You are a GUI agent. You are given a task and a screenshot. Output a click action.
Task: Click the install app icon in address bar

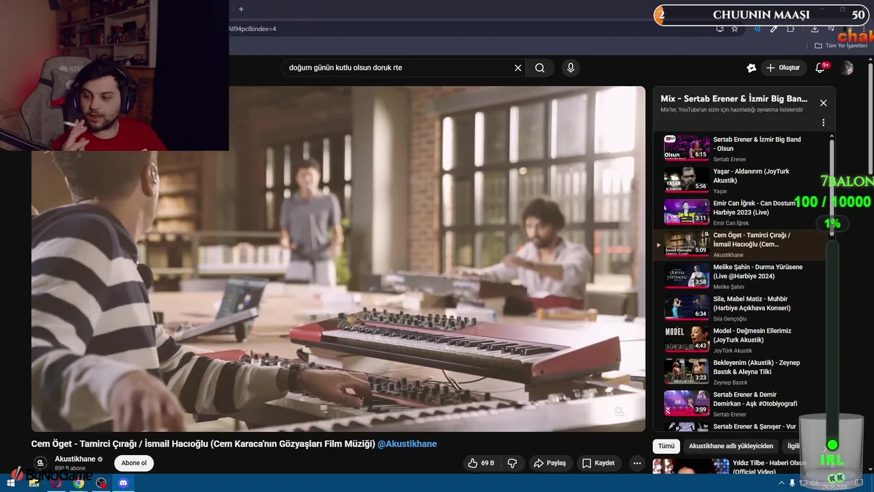point(720,29)
